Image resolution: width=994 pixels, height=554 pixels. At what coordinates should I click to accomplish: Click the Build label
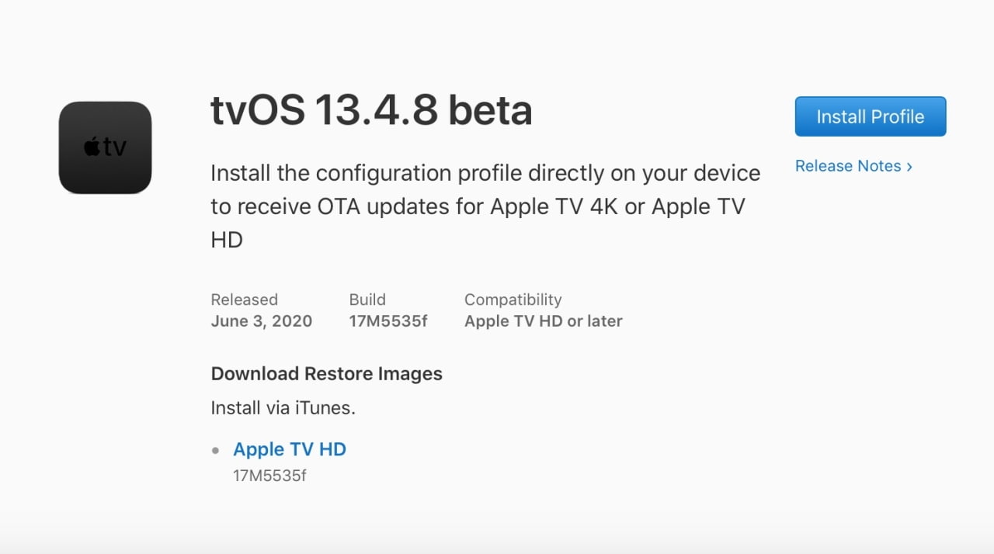point(367,300)
